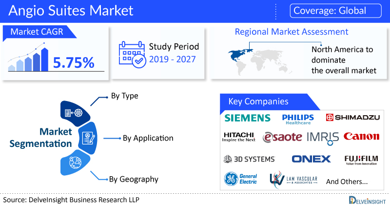Click the 5.75% CAGR value

click(74, 62)
